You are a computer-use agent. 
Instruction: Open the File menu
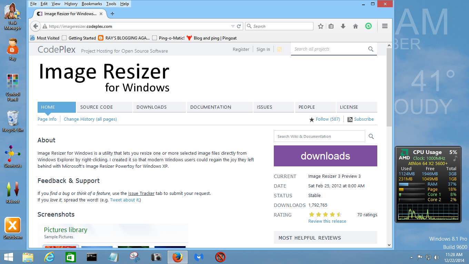33,4
